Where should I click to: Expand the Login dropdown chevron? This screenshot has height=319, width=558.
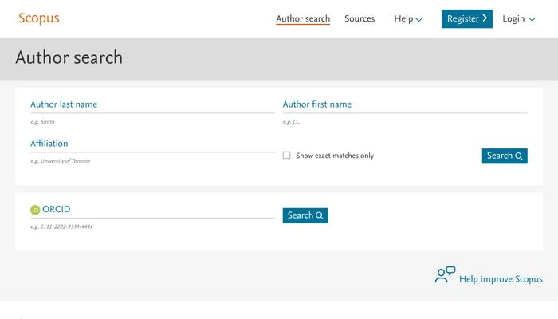(532, 20)
